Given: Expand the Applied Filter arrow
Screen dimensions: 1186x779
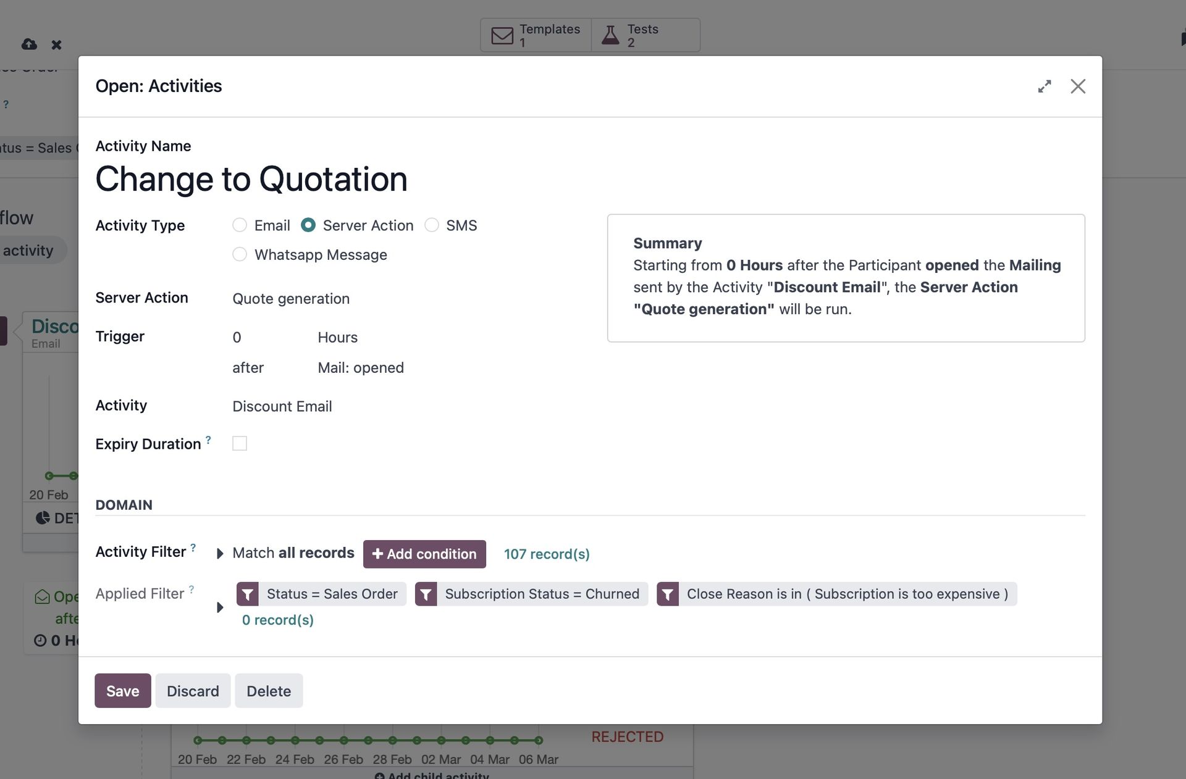Looking at the screenshot, I should coord(220,607).
